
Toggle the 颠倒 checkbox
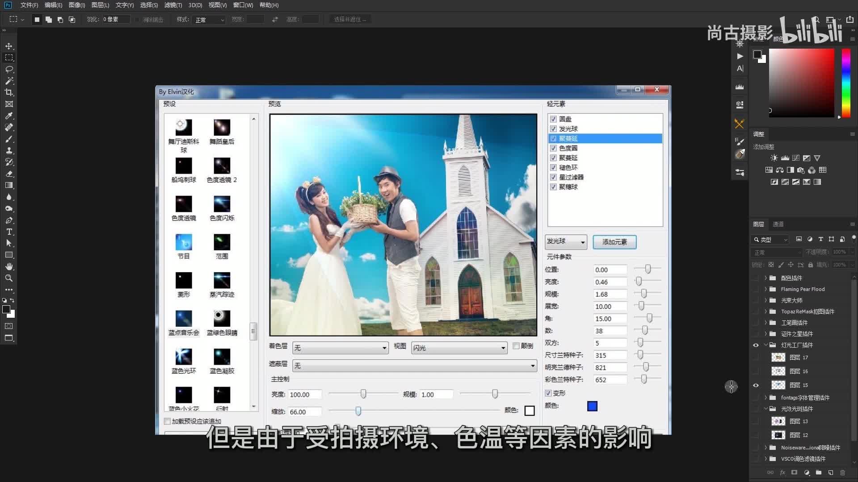click(x=516, y=346)
